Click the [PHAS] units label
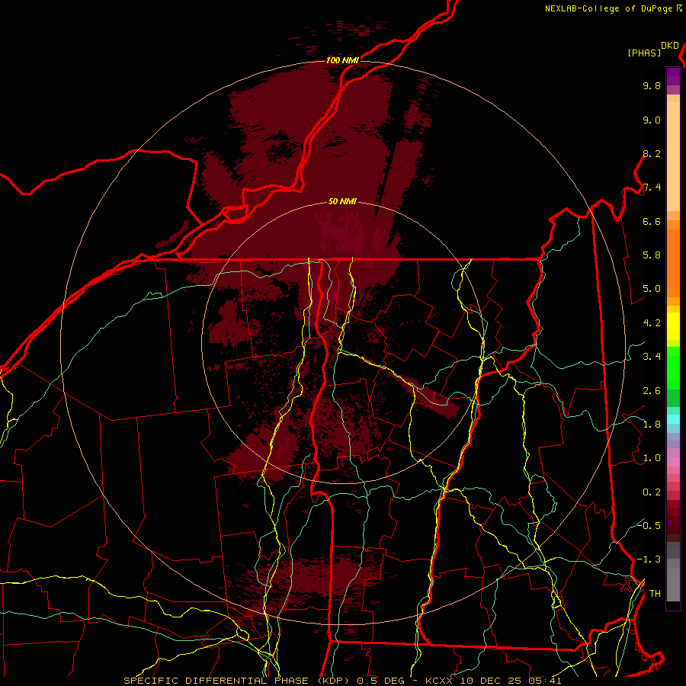The image size is (686, 686). [x=644, y=53]
